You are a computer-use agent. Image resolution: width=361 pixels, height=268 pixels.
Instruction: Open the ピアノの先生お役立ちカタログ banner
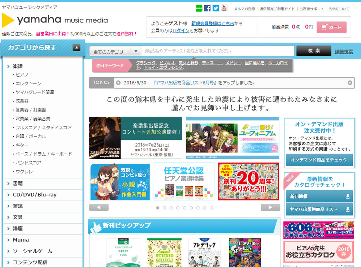319,252
